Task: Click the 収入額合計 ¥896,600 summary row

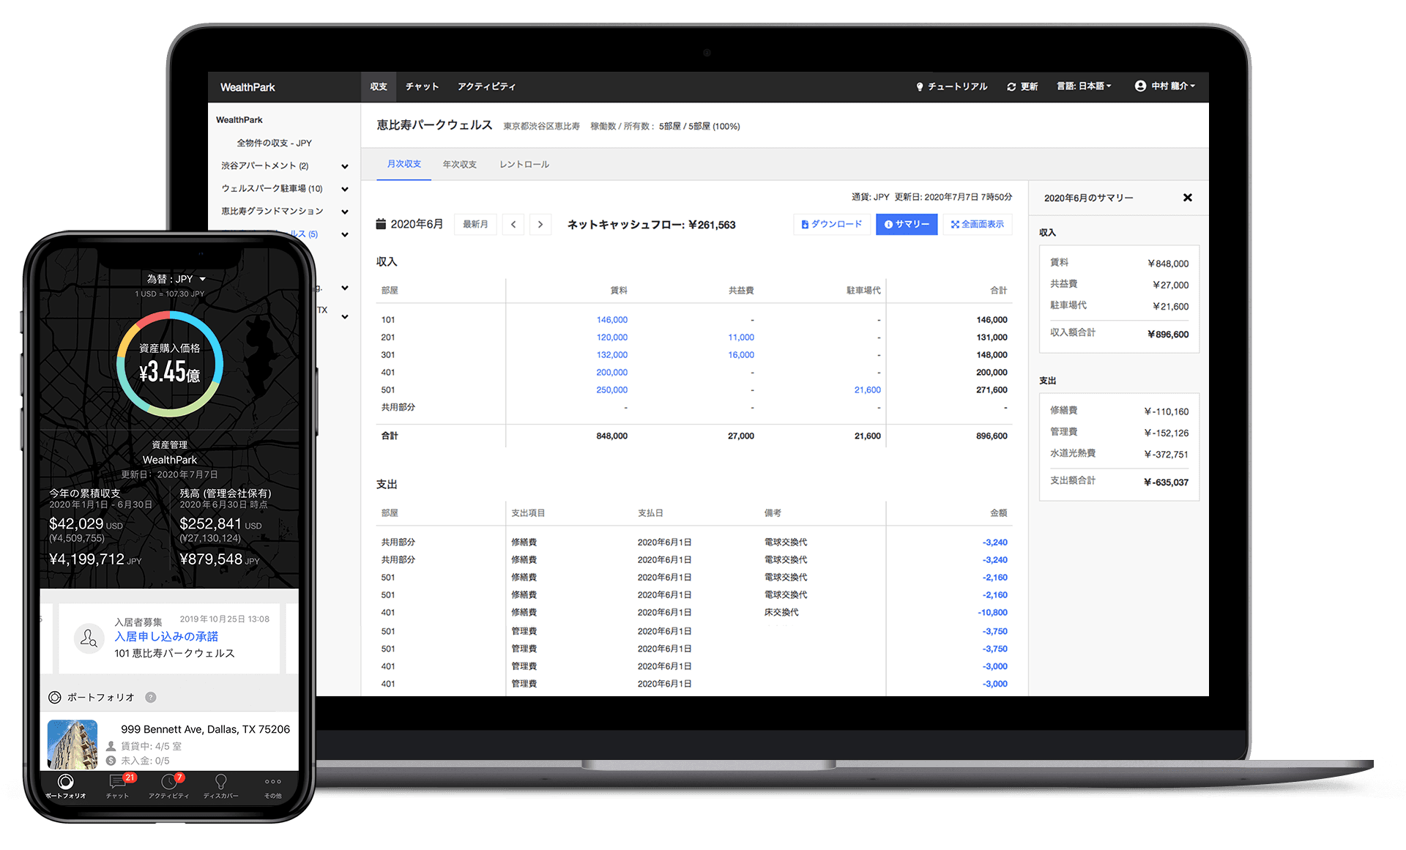Action: [1119, 334]
